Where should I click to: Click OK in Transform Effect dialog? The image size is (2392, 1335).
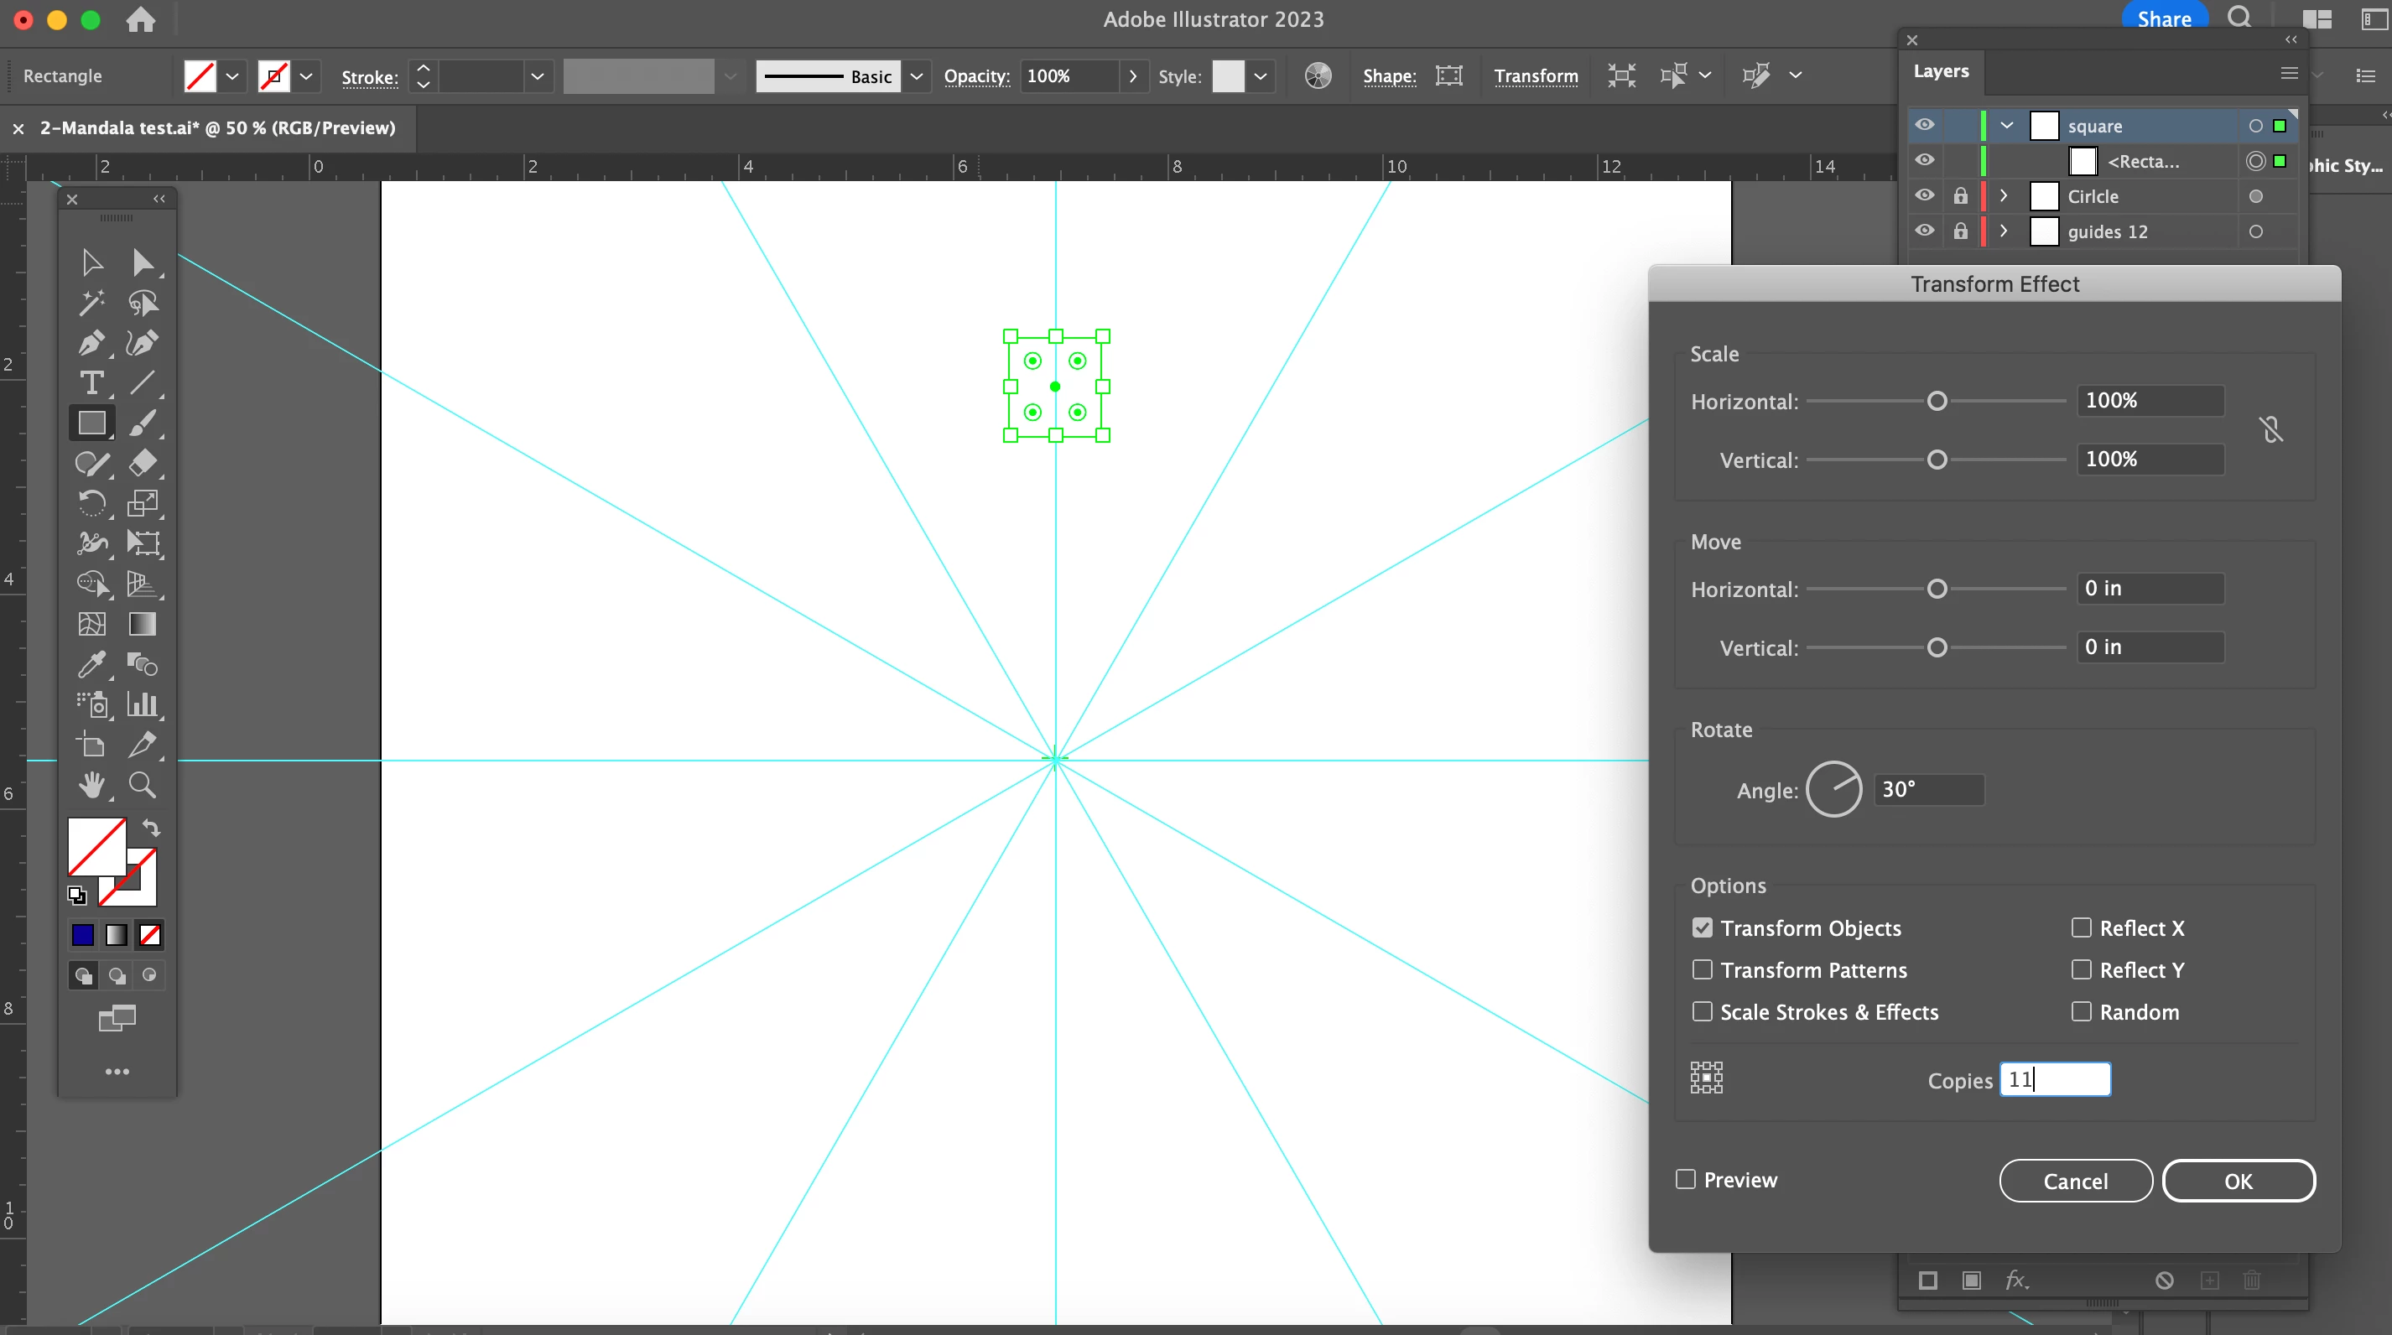click(2237, 1181)
